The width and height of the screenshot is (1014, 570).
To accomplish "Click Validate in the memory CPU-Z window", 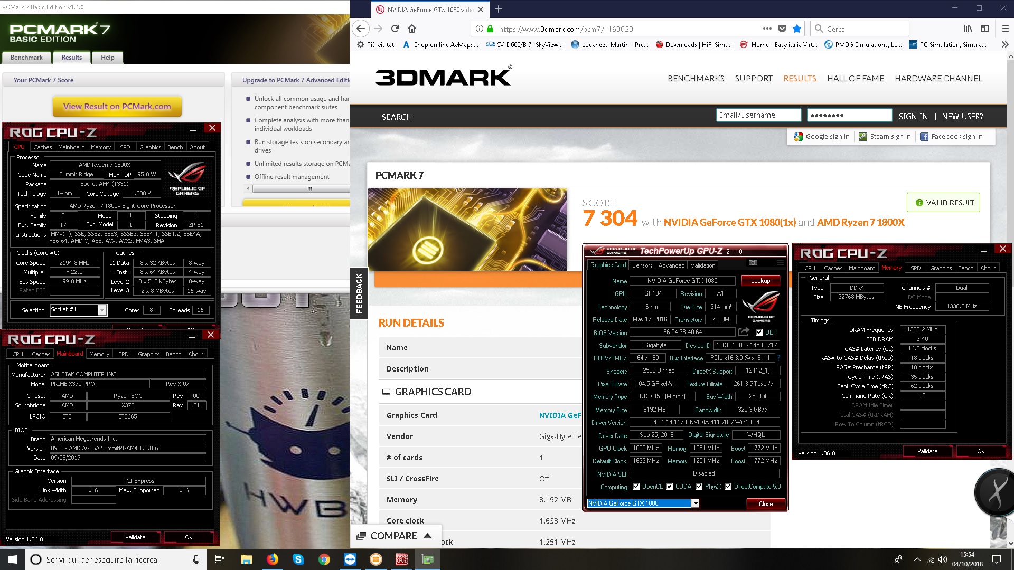I will [927, 451].
